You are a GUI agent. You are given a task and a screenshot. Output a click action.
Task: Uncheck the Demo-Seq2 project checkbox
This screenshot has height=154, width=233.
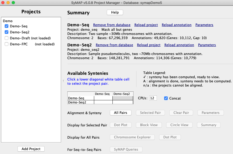tap(7, 32)
